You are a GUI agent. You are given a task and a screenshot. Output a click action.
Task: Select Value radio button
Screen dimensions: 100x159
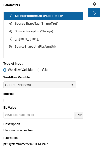pos(39,70)
